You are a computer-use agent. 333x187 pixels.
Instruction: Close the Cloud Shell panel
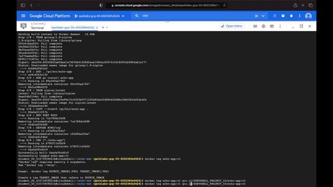pyautogui.click(x=310, y=26)
